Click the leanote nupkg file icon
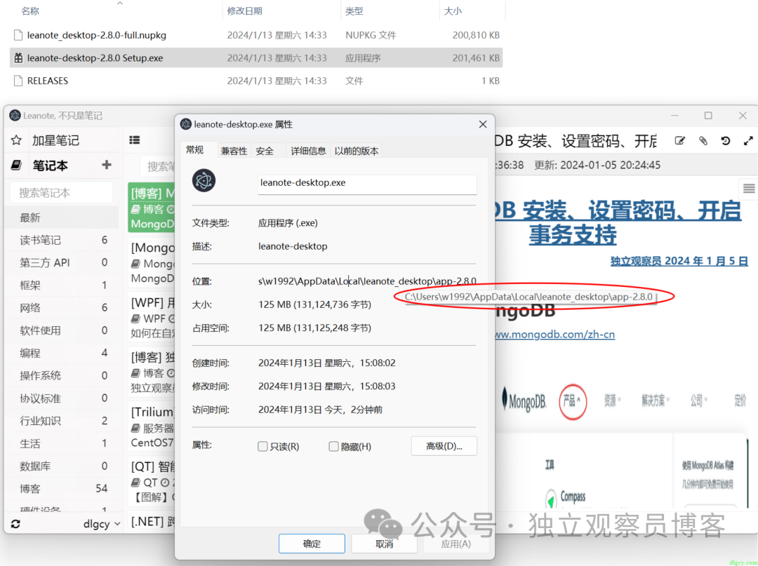 [18, 35]
